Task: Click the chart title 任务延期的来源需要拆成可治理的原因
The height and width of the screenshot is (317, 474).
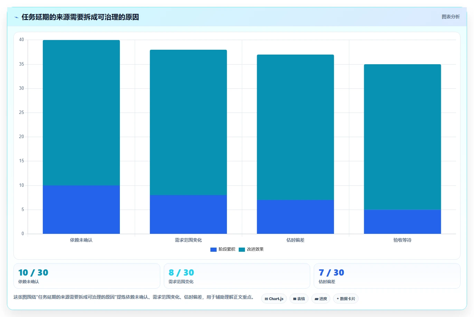Action: coord(80,17)
